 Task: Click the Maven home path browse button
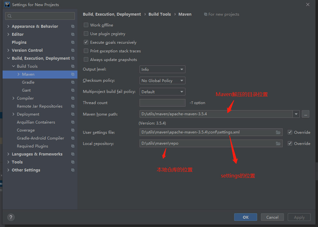306,114
